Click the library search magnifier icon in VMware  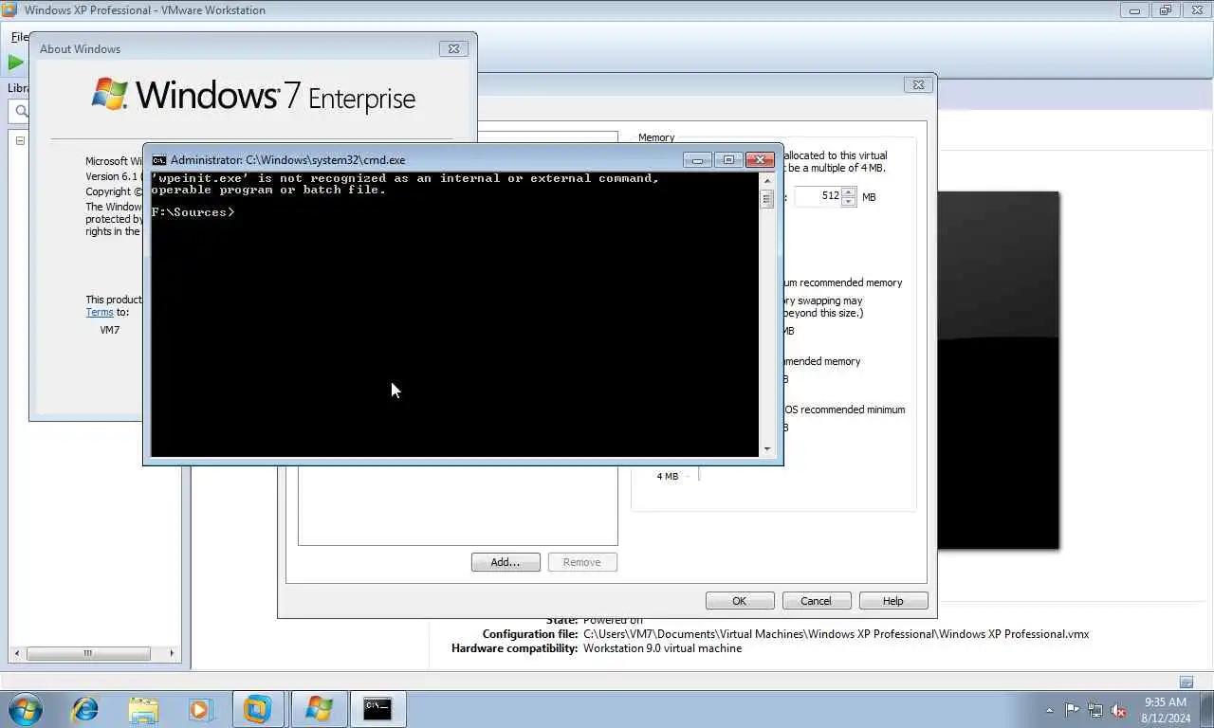(19, 112)
